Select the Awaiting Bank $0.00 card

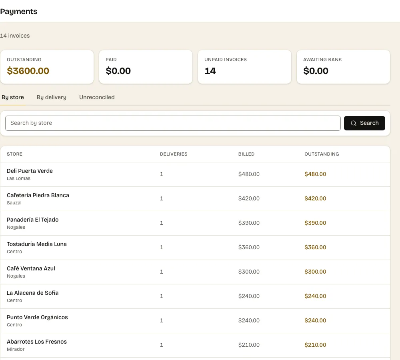(x=343, y=67)
